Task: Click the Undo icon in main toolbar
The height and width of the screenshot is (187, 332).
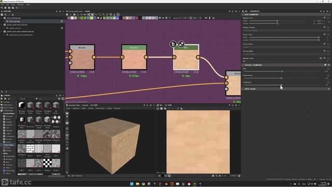Action: pos(17,8)
